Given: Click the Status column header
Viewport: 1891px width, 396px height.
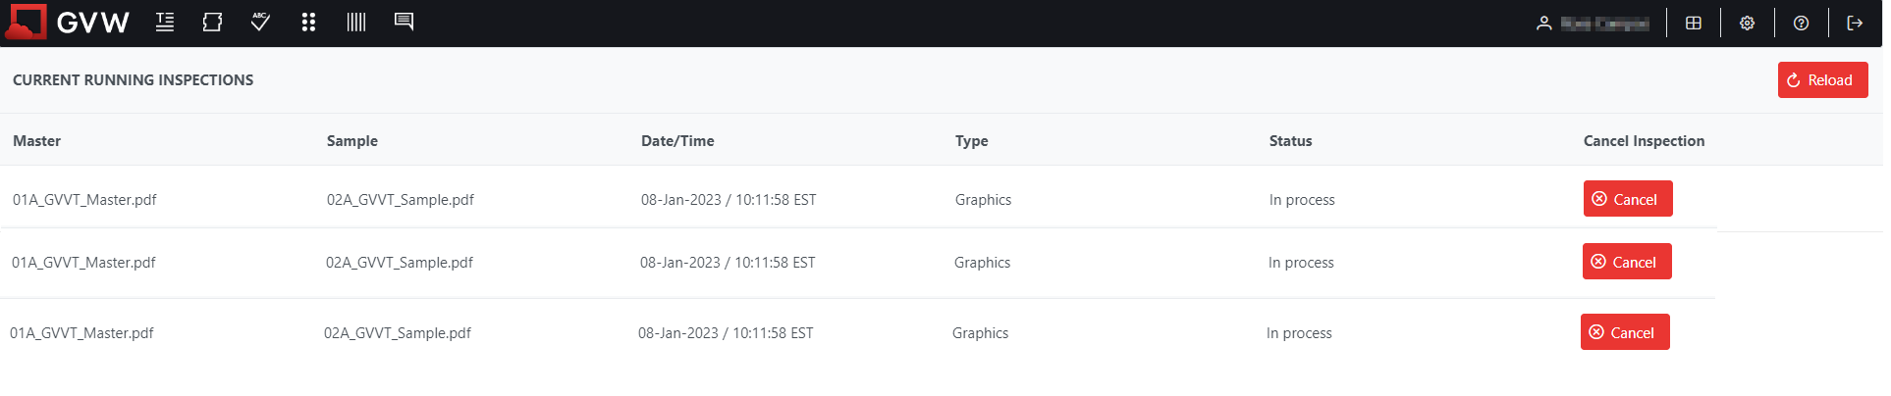Looking at the screenshot, I should [x=1290, y=141].
